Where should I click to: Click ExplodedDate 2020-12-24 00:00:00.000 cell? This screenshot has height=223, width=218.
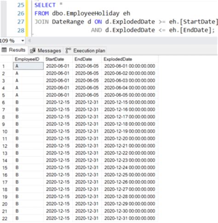pos(130,167)
